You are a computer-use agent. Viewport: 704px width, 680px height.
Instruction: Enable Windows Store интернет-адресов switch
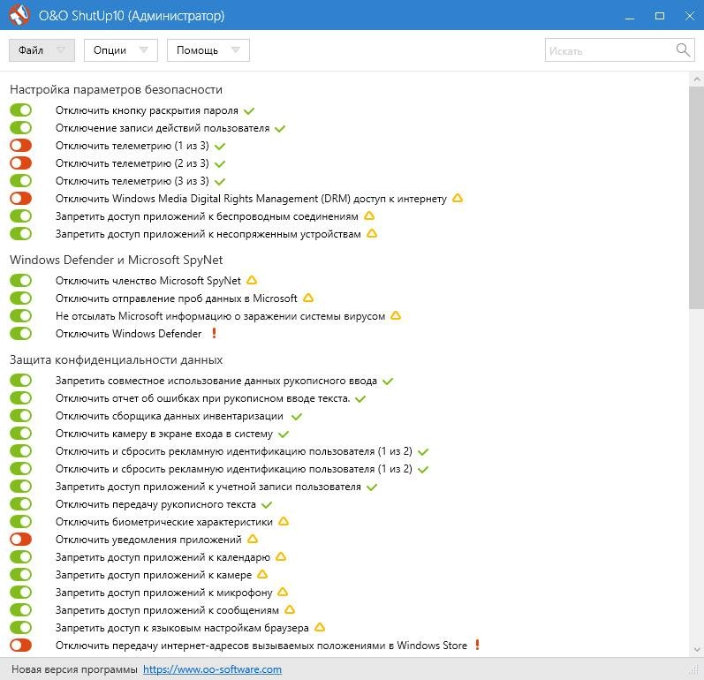coord(20,645)
